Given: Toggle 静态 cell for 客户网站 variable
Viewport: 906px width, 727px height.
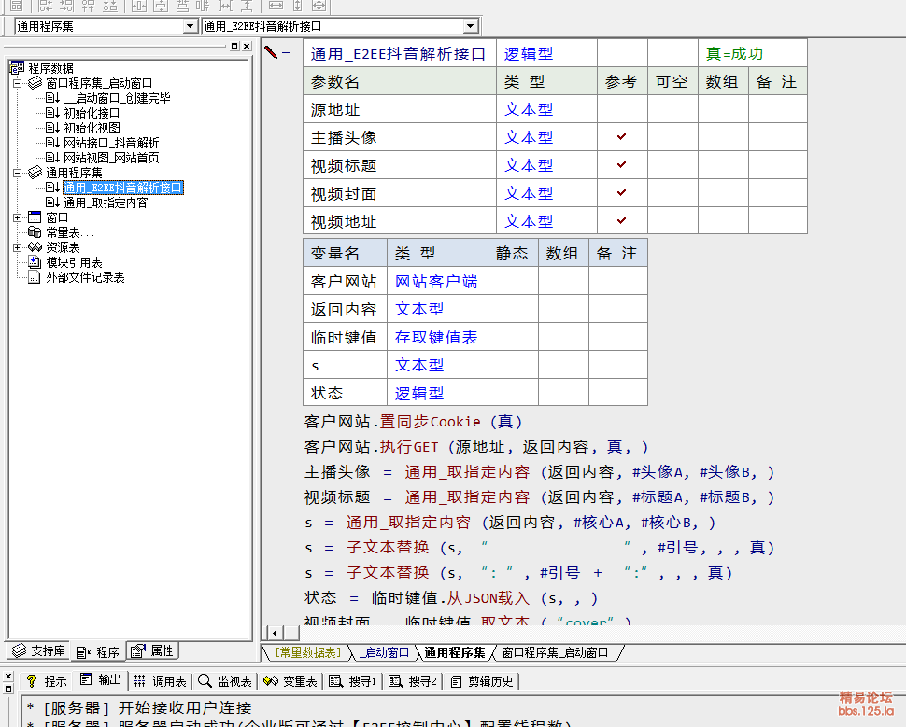Looking at the screenshot, I should pyautogui.click(x=513, y=281).
